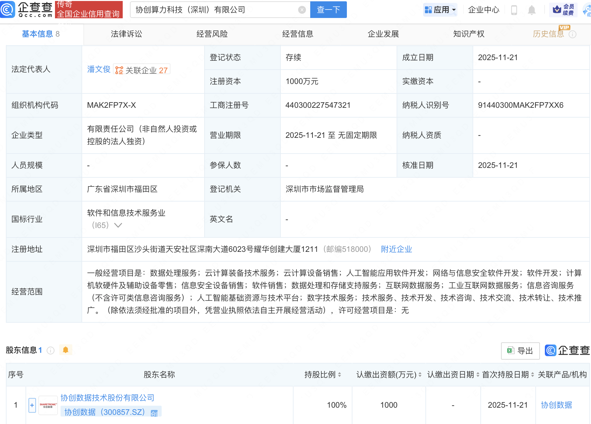Viewport: 591px width, 424px height.
Task: Click the 企查查 logo at top left
Action: [26, 9]
